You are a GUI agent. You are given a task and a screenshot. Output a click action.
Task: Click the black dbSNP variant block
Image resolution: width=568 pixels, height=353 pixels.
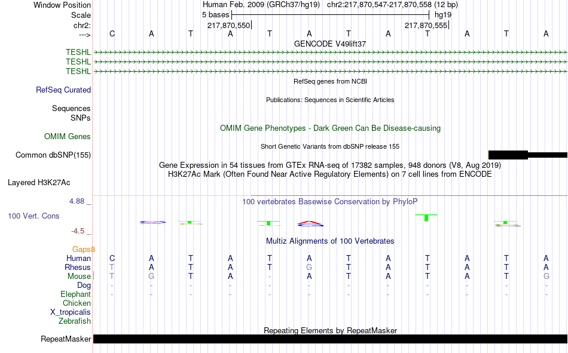tap(508, 155)
